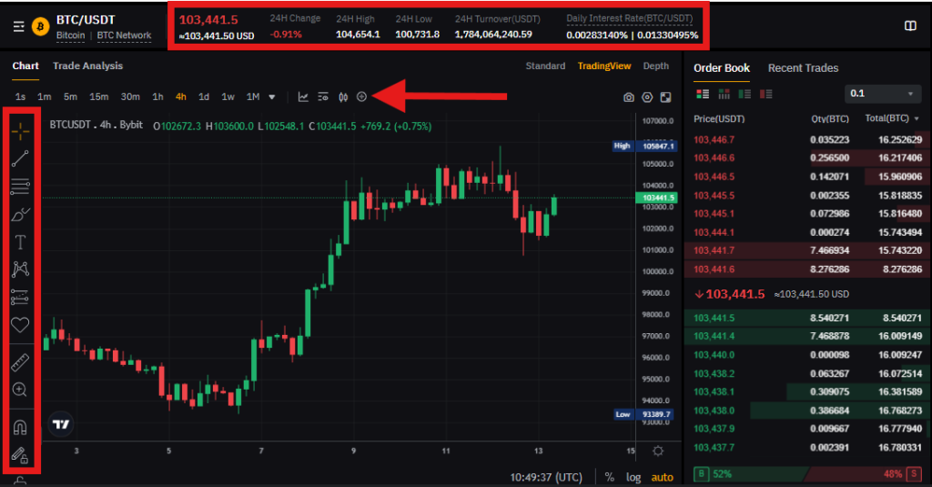Screen dimensions: 932x487
Task: Open the indicators settings icon in chart toolbar
Action: coord(323,96)
